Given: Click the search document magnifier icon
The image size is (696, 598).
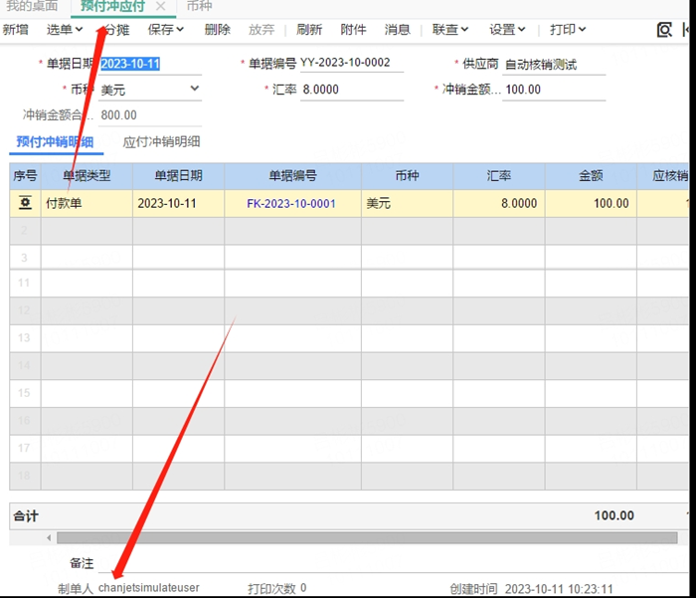Looking at the screenshot, I should pyautogui.click(x=664, y=30).
